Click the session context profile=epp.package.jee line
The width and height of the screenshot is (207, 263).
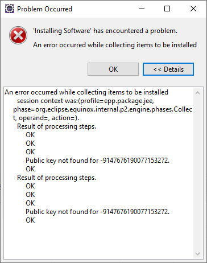coord(85,101)
